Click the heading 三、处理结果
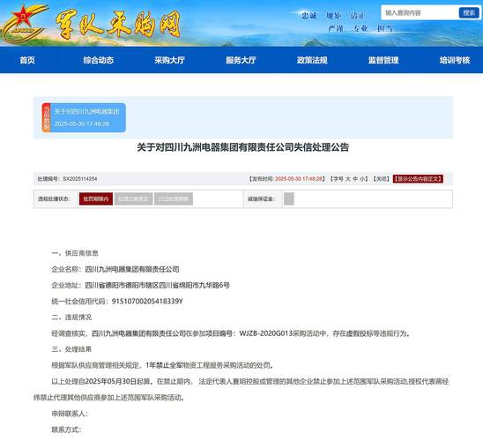The width and height of the screenshot is (483, 441). [x=71, y=349]
